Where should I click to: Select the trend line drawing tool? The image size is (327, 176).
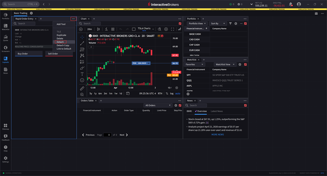[x=82, y=43]
